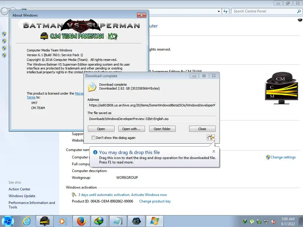Click the uTorrent tray icon
The height and width of the screenshot is (227, 303).
coord(252,221)
